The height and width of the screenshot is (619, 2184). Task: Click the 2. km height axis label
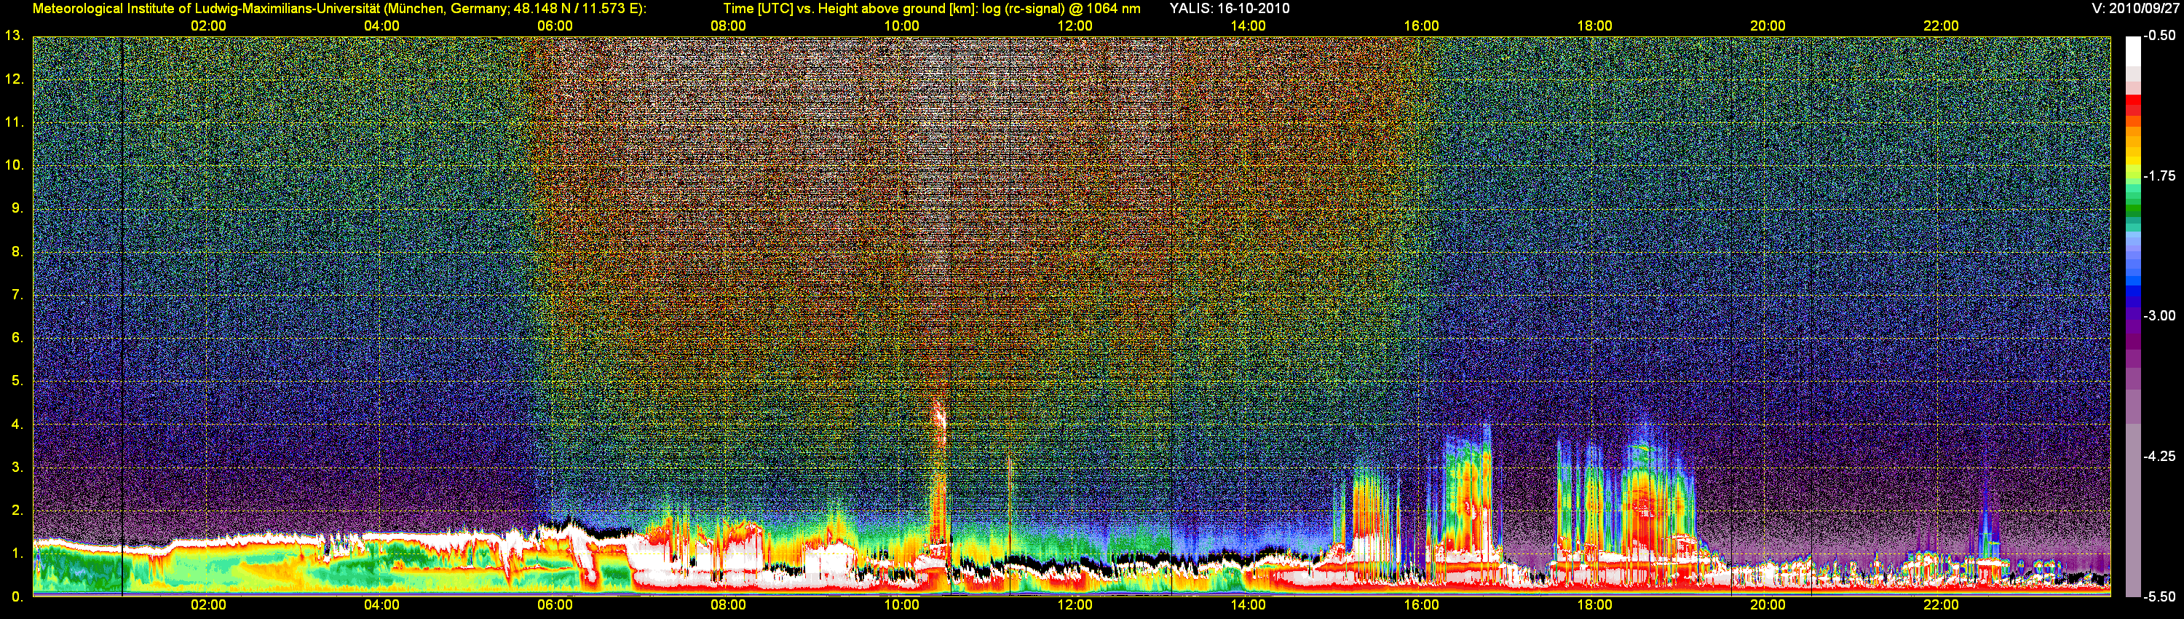(17, 510)
